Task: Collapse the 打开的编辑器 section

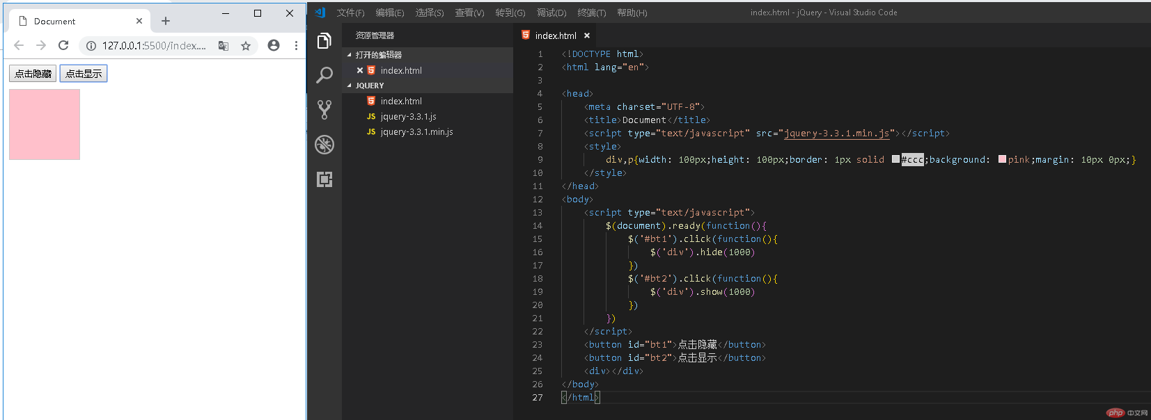Action: click(x=350, y=55)
